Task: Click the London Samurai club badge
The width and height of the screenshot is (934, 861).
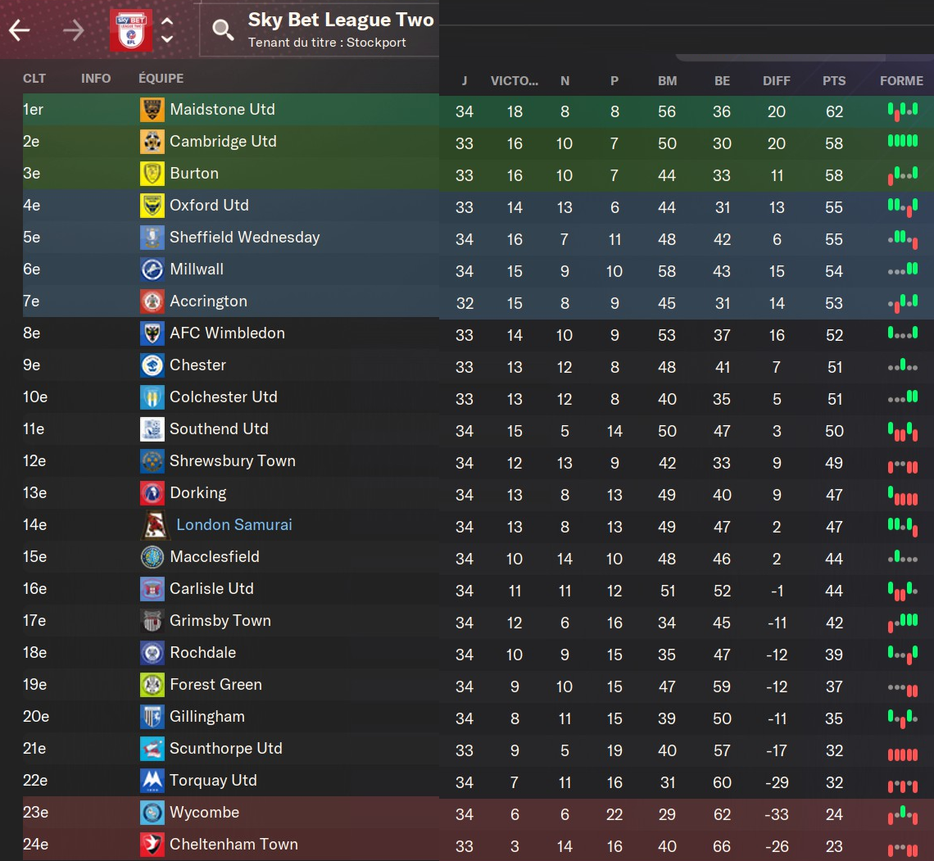Action: (156, 525)
